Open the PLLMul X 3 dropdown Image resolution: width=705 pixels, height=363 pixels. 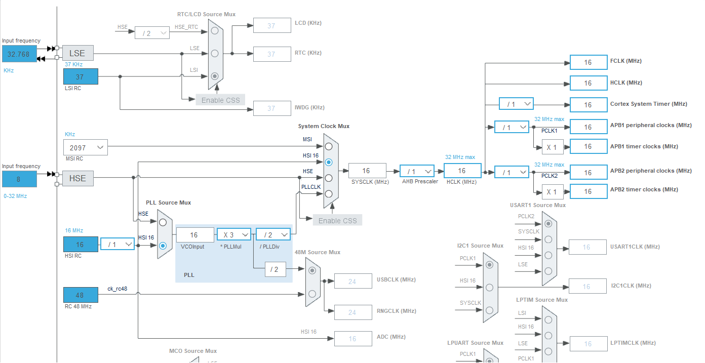(234, 235)
